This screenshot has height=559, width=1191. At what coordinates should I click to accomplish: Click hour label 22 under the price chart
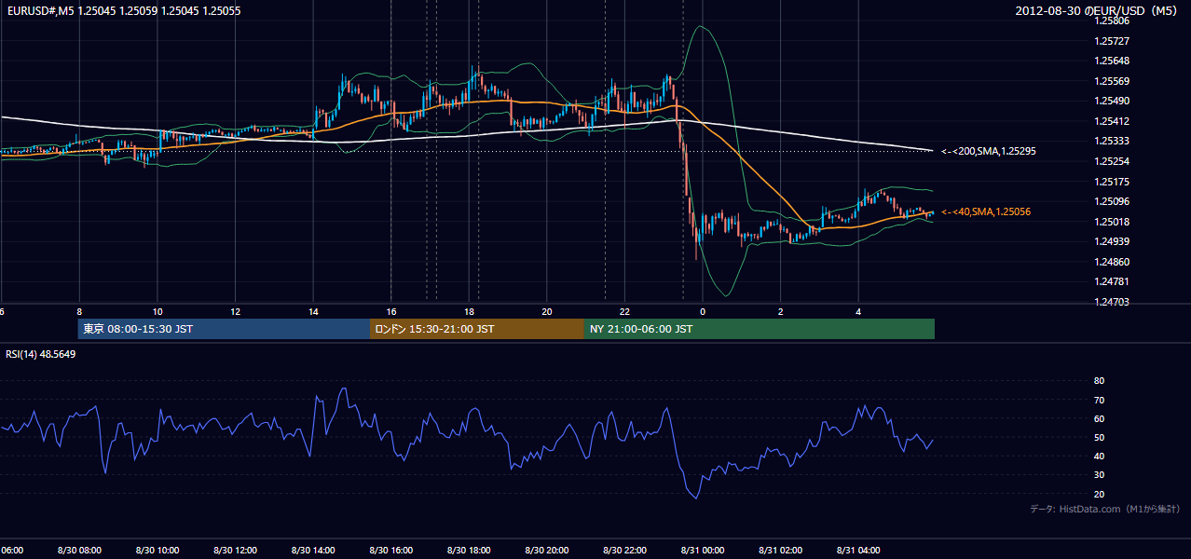(625, 311)
